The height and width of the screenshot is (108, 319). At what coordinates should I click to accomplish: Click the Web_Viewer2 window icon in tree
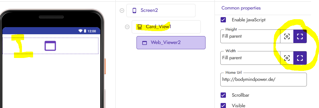click(144, 43)
